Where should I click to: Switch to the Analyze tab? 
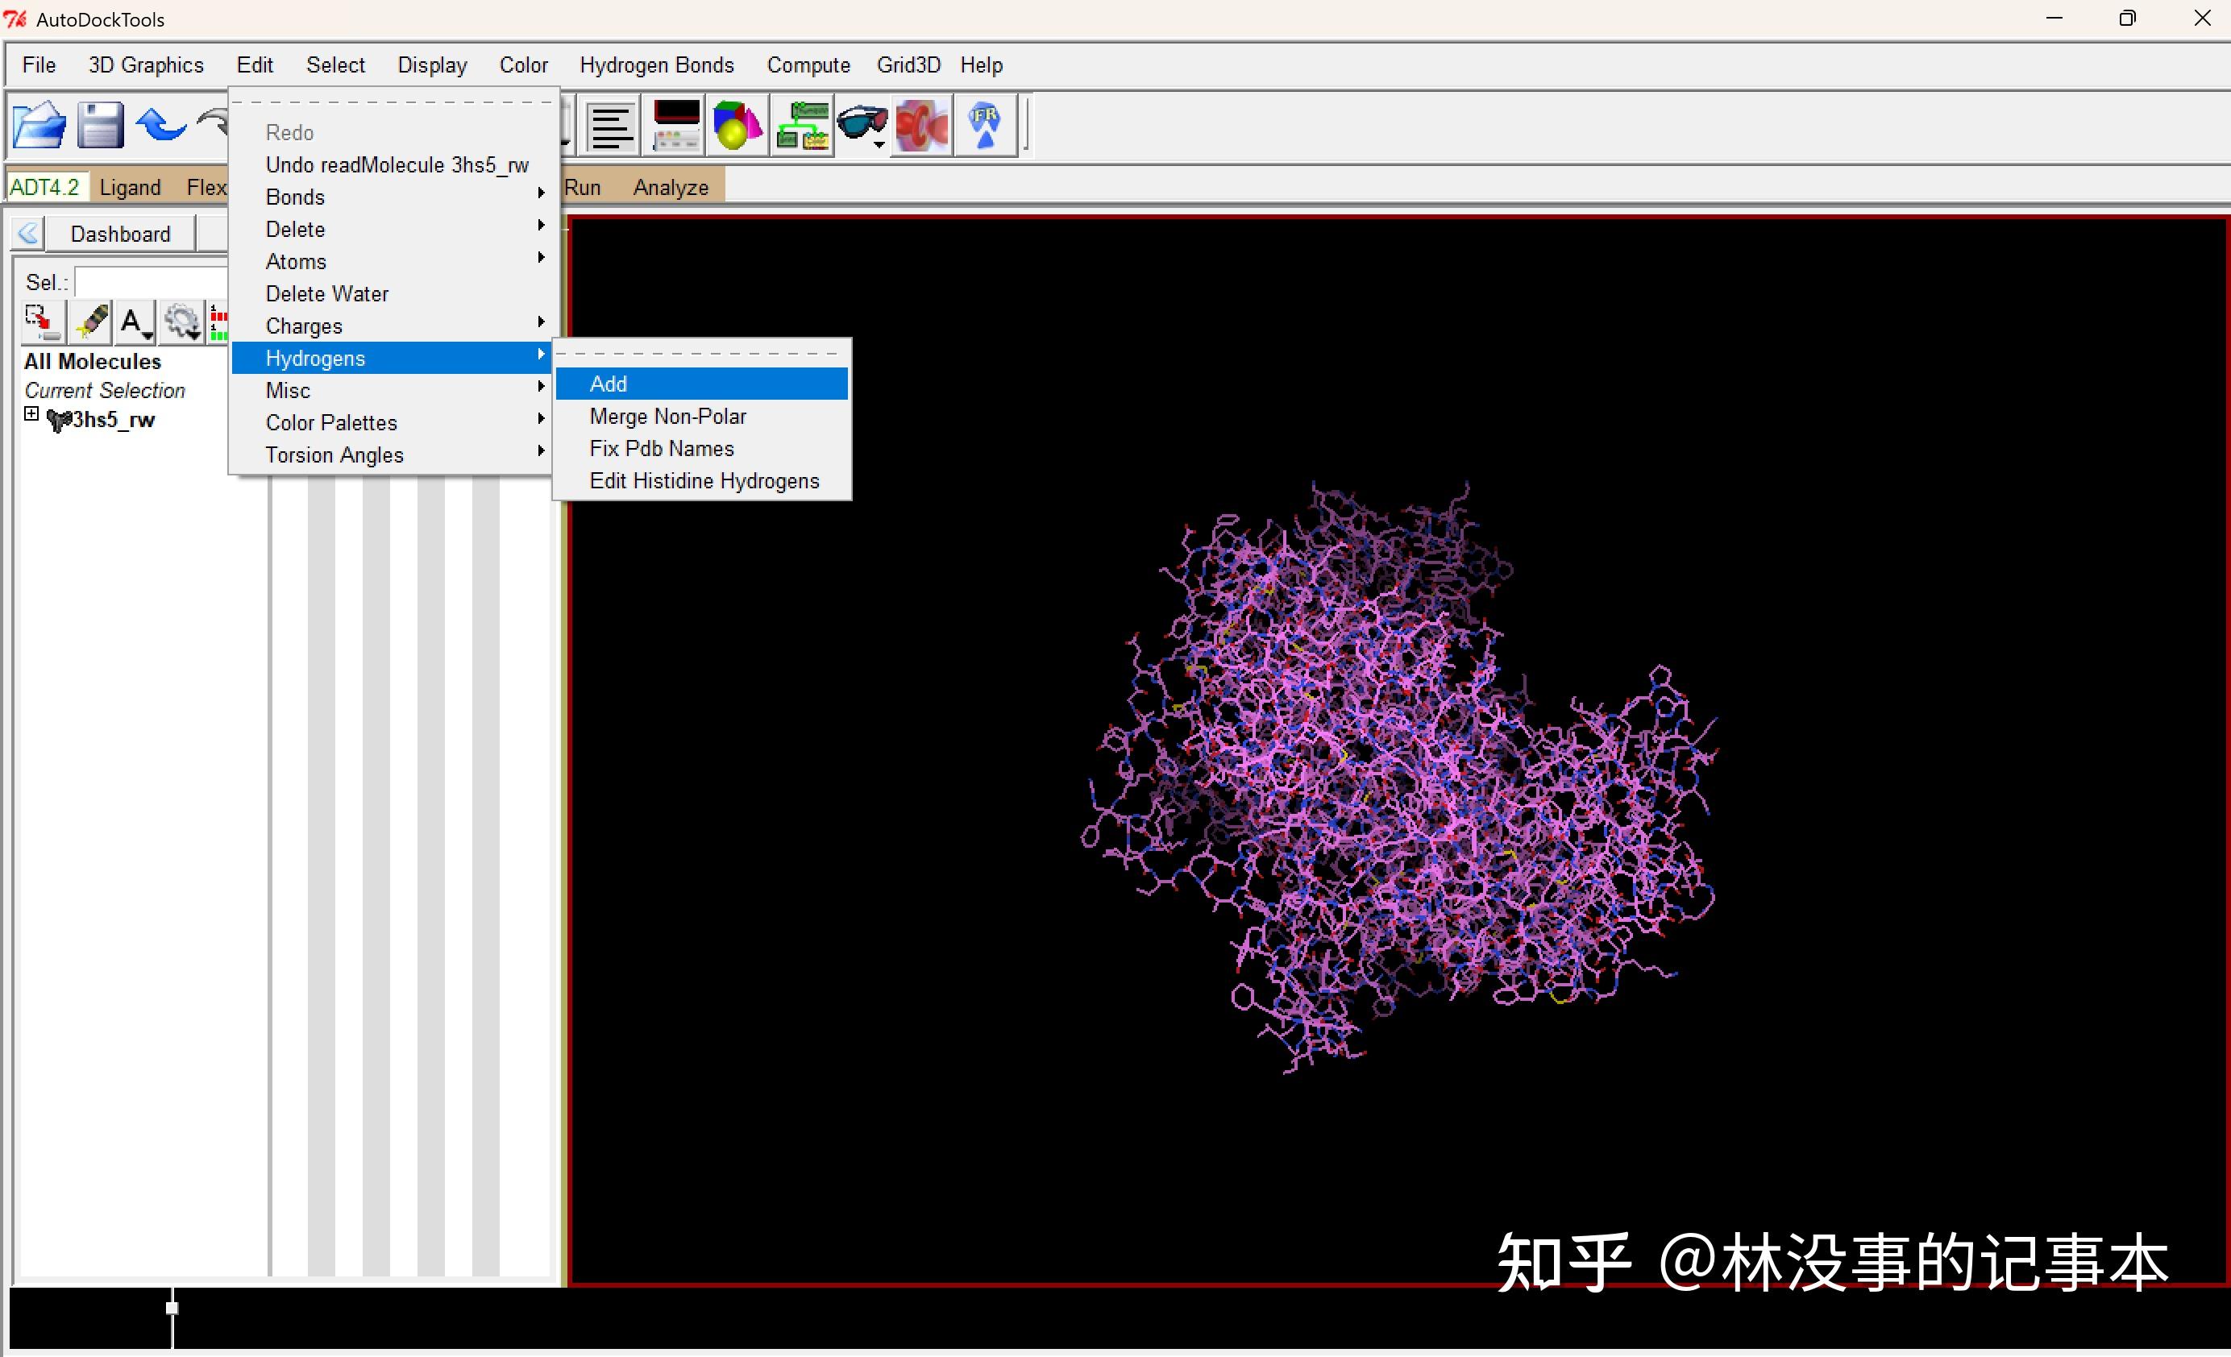[670, 188]
